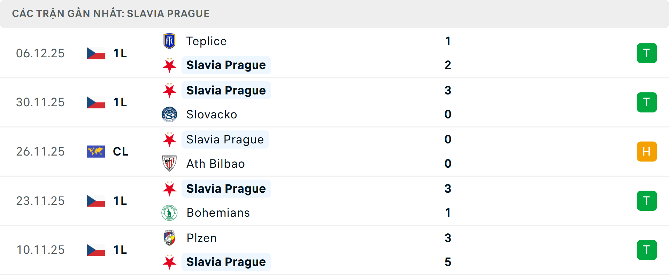Image resolution: width=669 pixels, height=275 pixels.
Task: Click the green T badge on the Plzen match row
Action: [x=647, y=250]
